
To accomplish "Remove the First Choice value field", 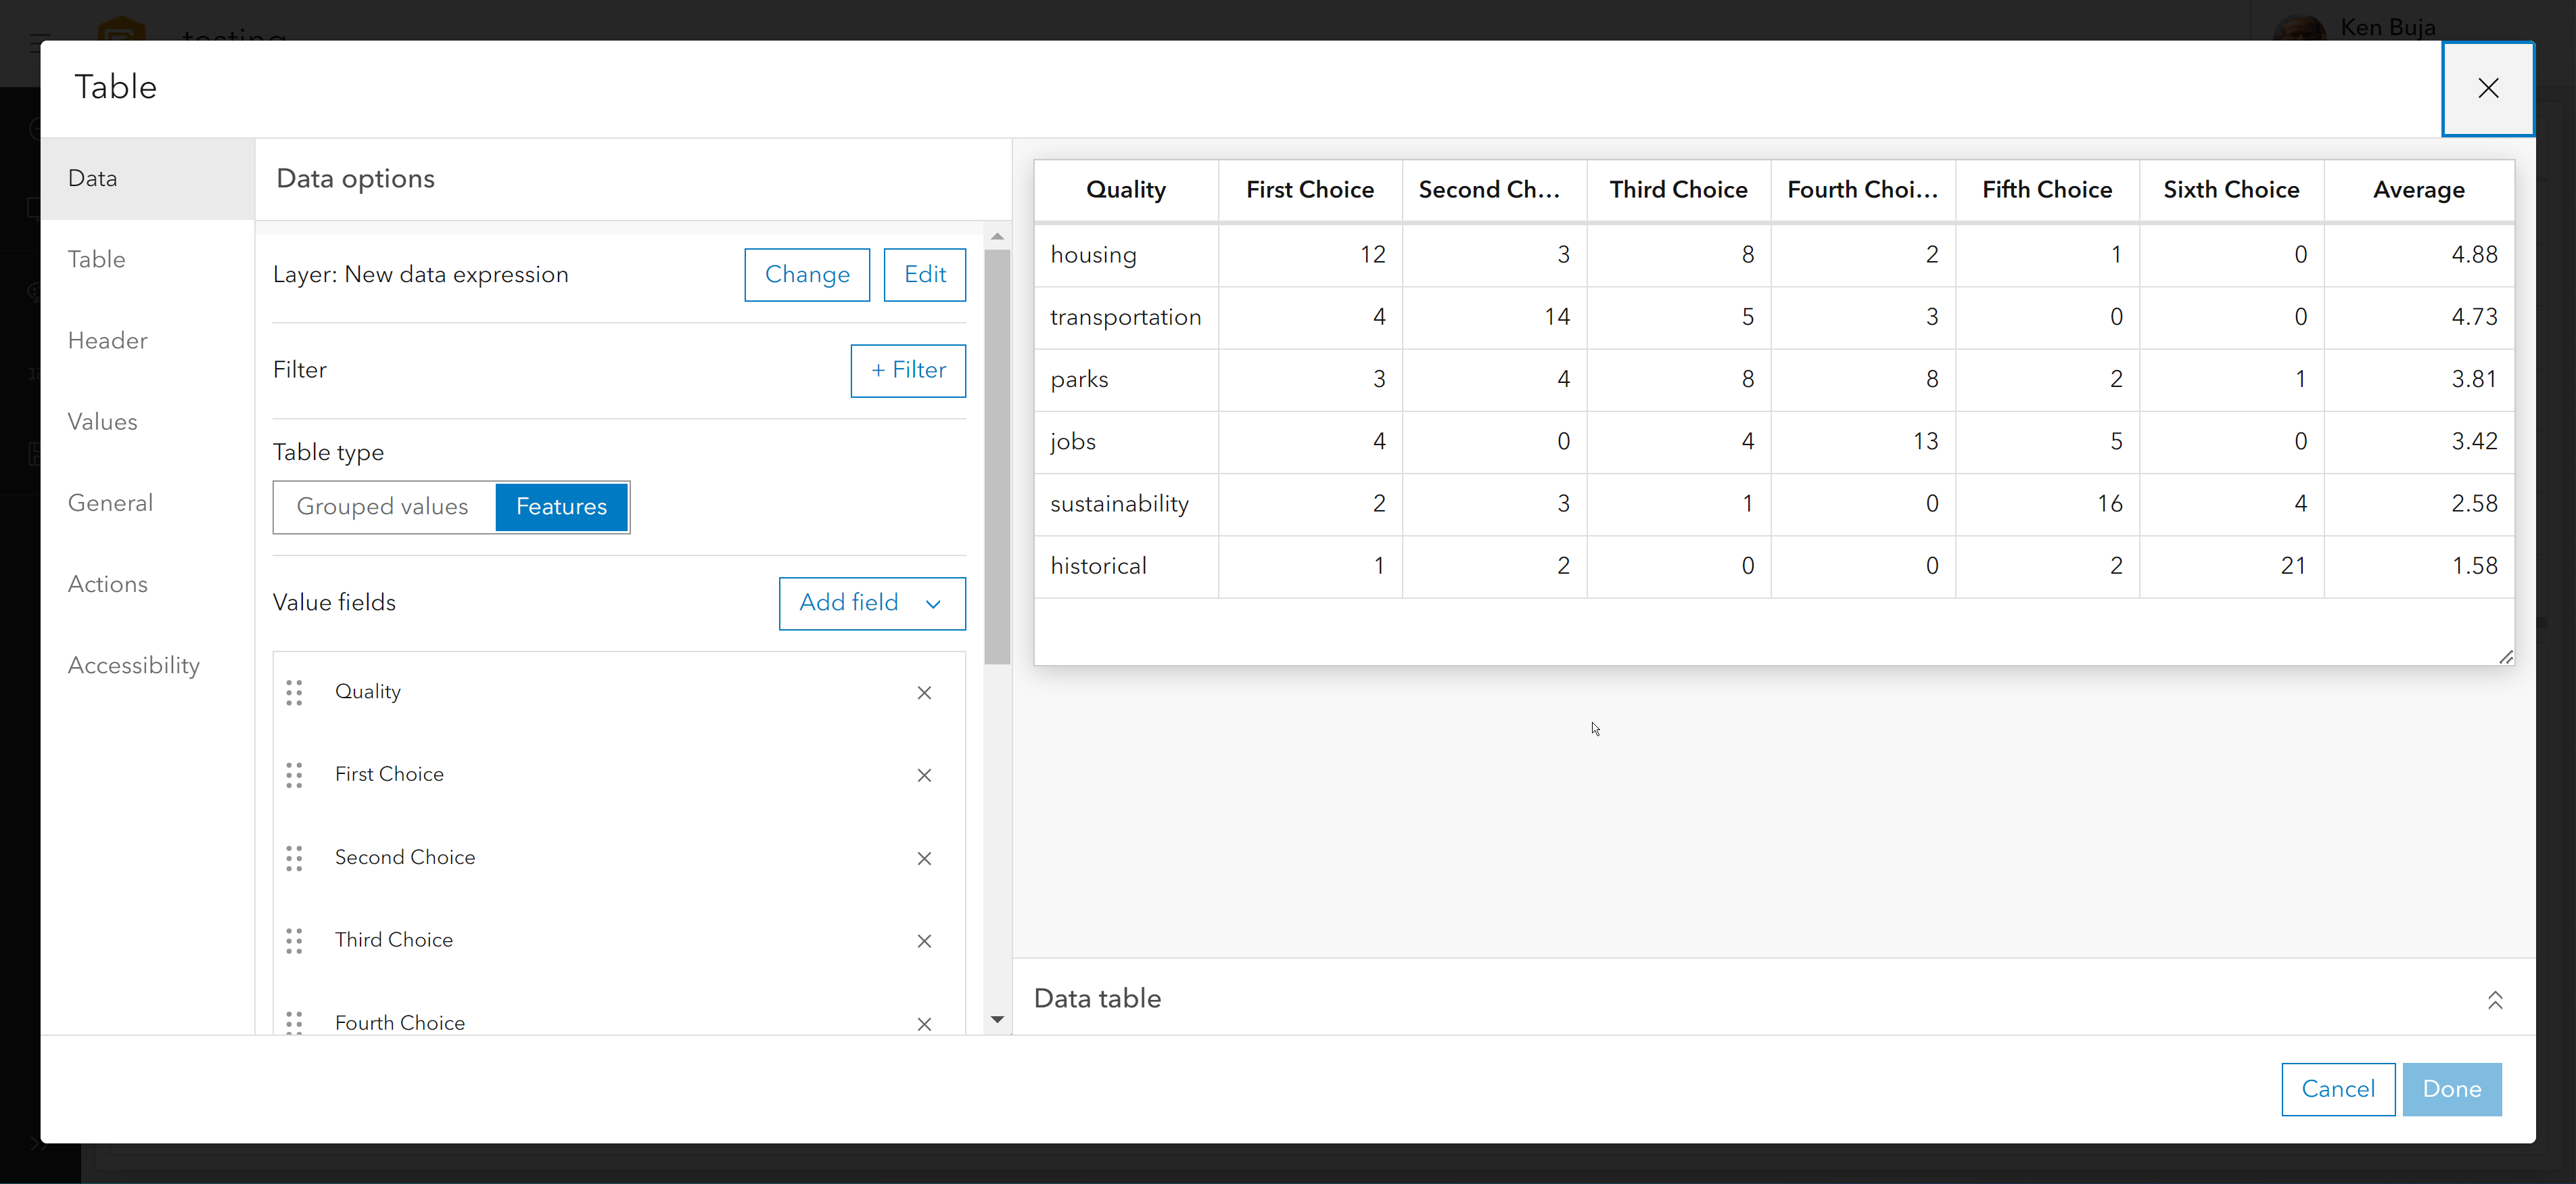I will click(924, 775).
